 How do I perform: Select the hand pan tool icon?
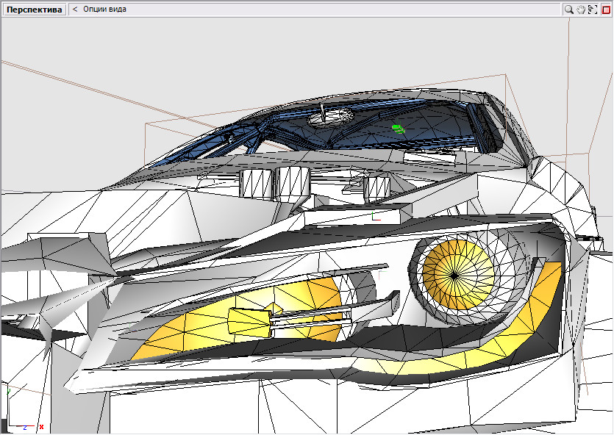pos(580,10)
